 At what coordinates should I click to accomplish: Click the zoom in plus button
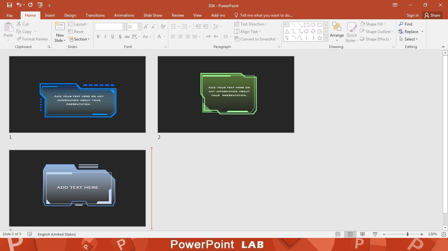[422, 234]
